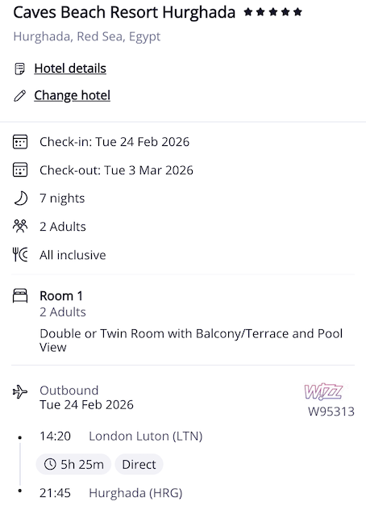
Task: Click the guests people icon
Action: [20, 227]
